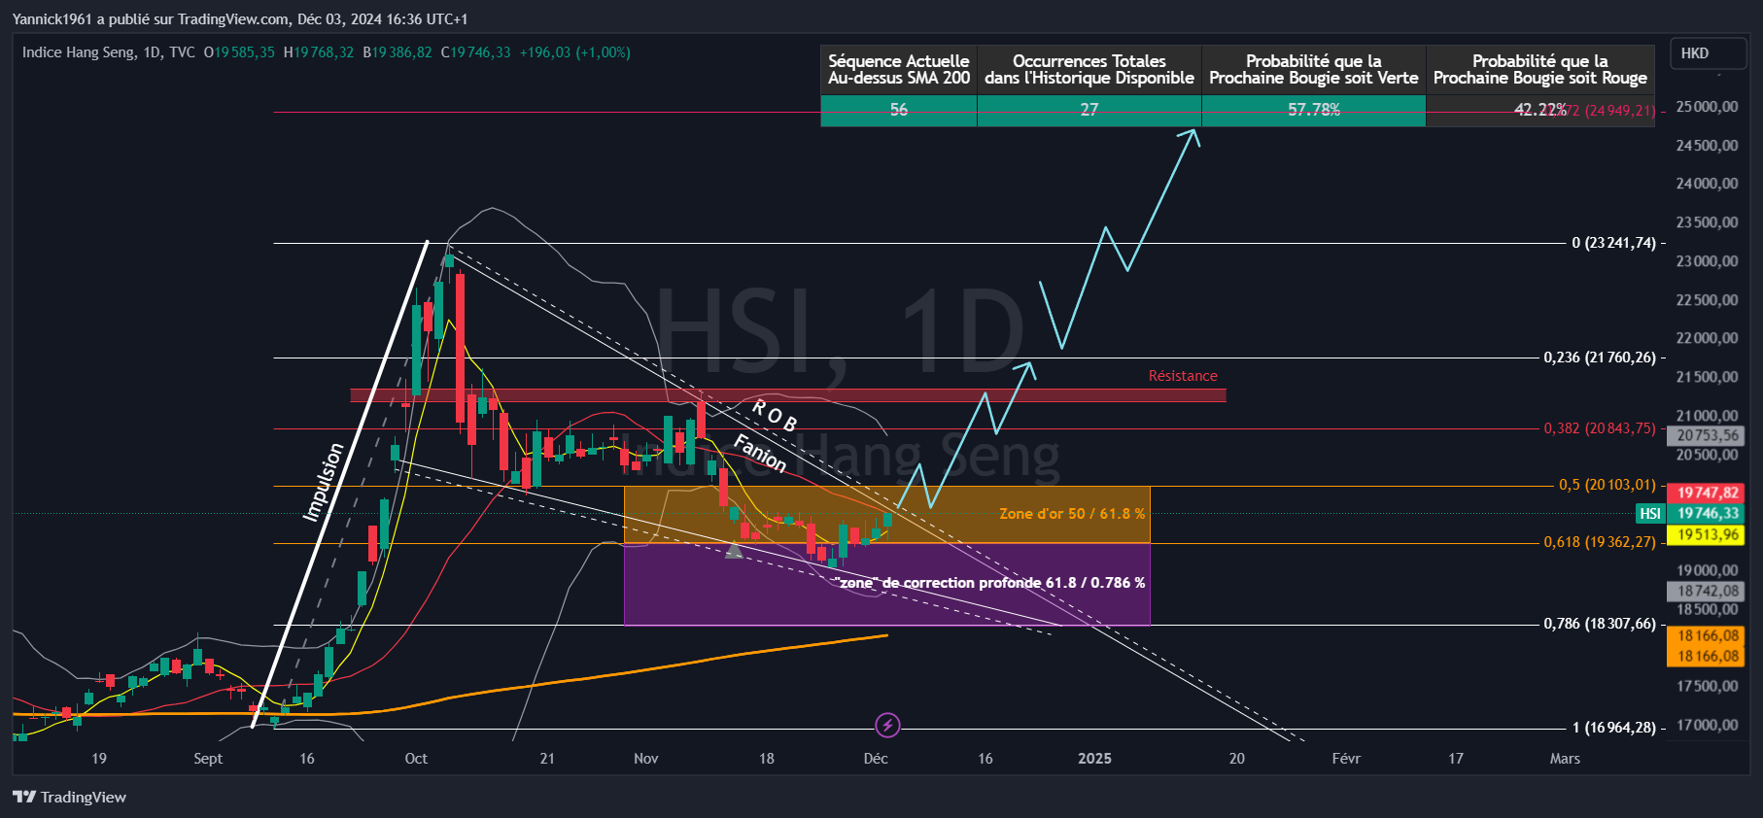
Task: Click the low value B19386,82
Action: [x=398, y=52]
